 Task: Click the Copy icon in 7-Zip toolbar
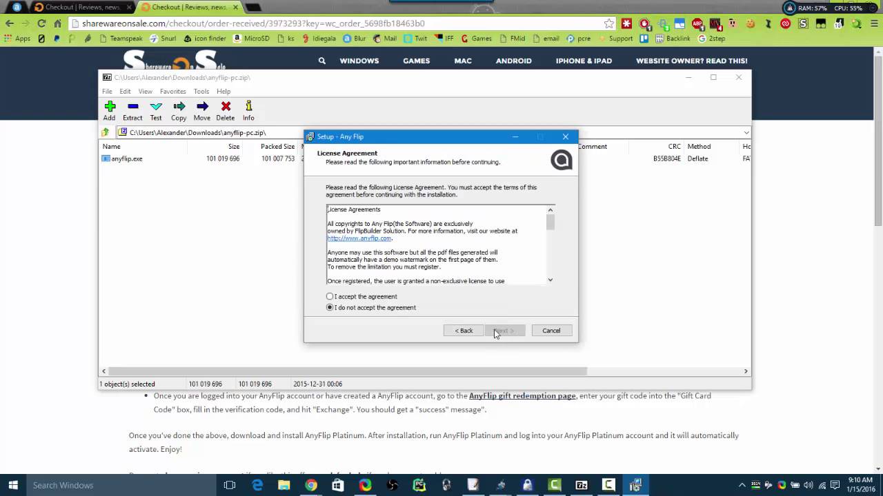179,110
